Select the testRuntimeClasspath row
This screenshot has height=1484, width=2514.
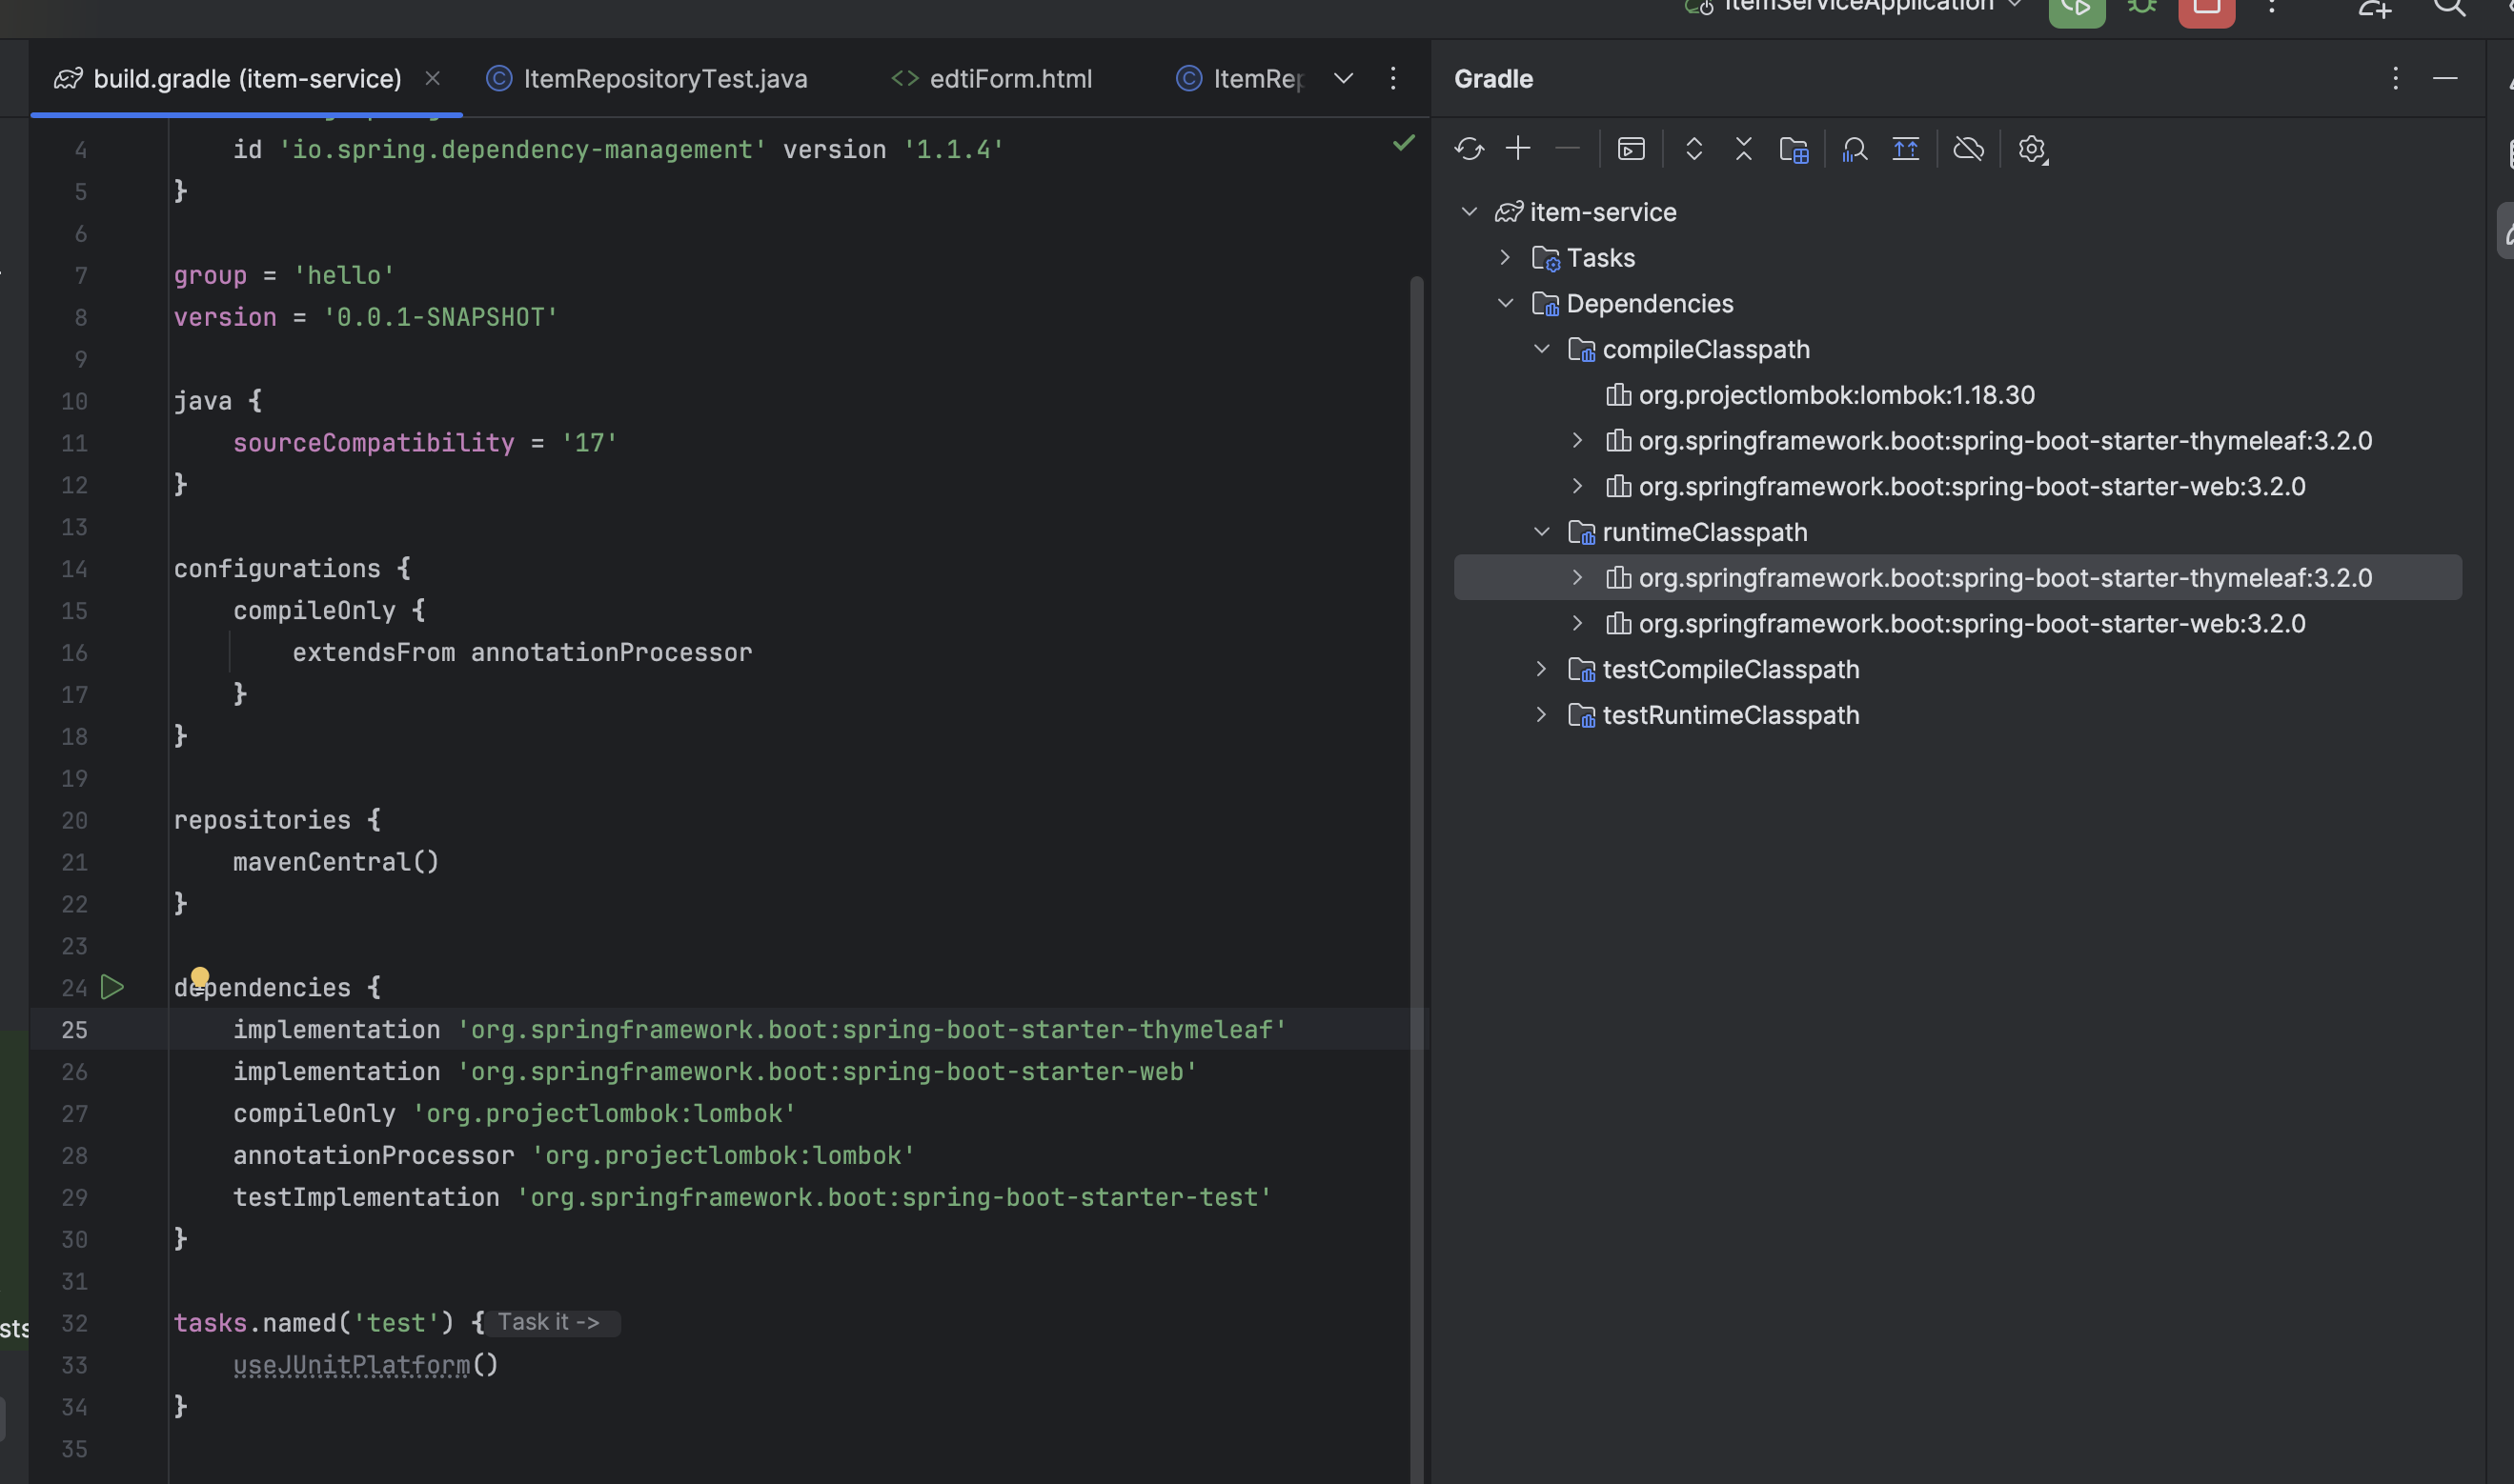pos(1957,715)
